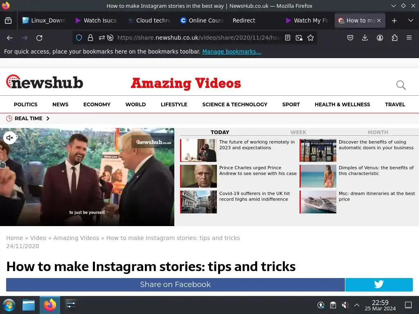The height and width of the screenshot is (314, 419).
Task: Switch to Cloud techno tab
Action: click(x=149, y=20)
